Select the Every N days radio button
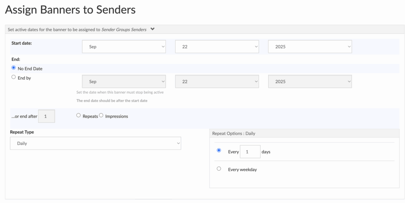Screen dimensions: 405x203 219,150
